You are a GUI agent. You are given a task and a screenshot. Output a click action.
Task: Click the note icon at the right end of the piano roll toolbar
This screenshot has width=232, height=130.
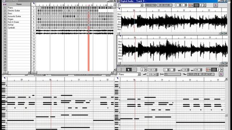click(219, 70)
